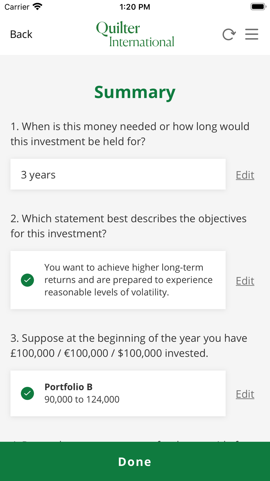
Task: Click the Wi-Fi status icon
Action: click(x=38, y=6)
